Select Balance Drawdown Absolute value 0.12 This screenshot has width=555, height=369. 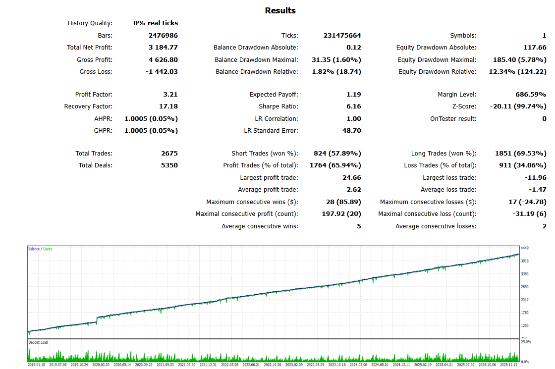point(354,48)
